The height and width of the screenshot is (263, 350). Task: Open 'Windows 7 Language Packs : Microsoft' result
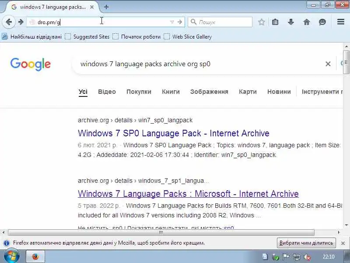(188, 194)
